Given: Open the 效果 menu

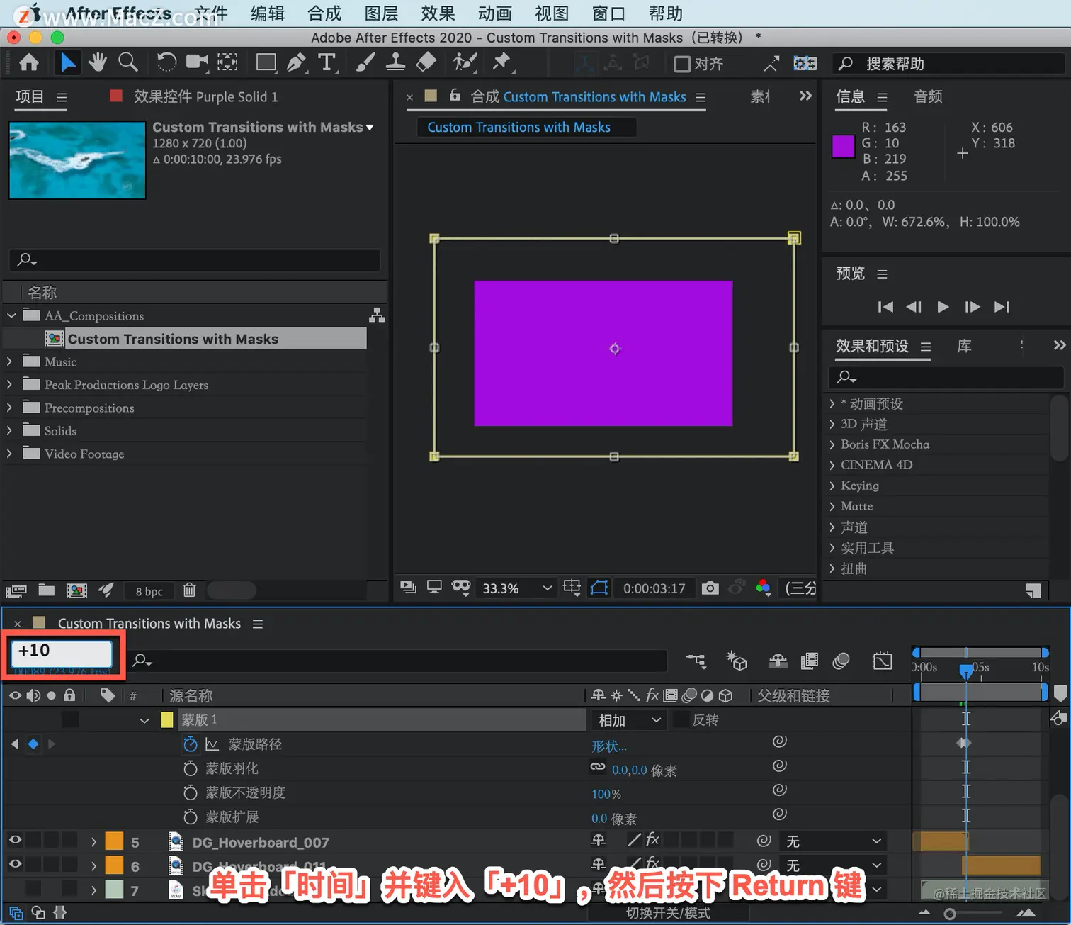Looking at the screenshot, I should pyautogui.click(x=438, y=13).
